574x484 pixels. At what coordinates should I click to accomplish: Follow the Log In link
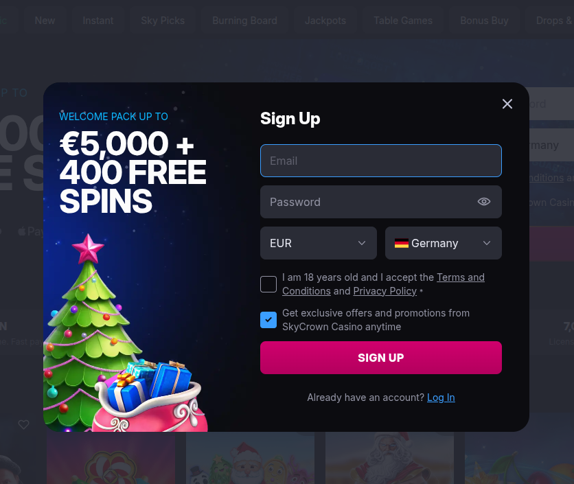click(x=441, y=397)
